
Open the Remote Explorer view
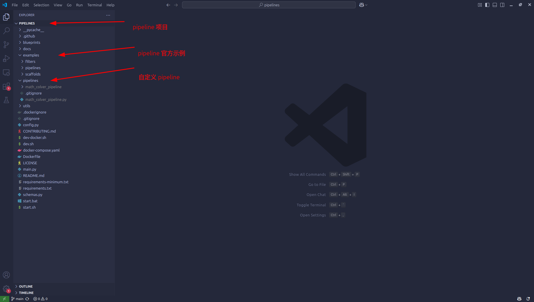point(6,72)
